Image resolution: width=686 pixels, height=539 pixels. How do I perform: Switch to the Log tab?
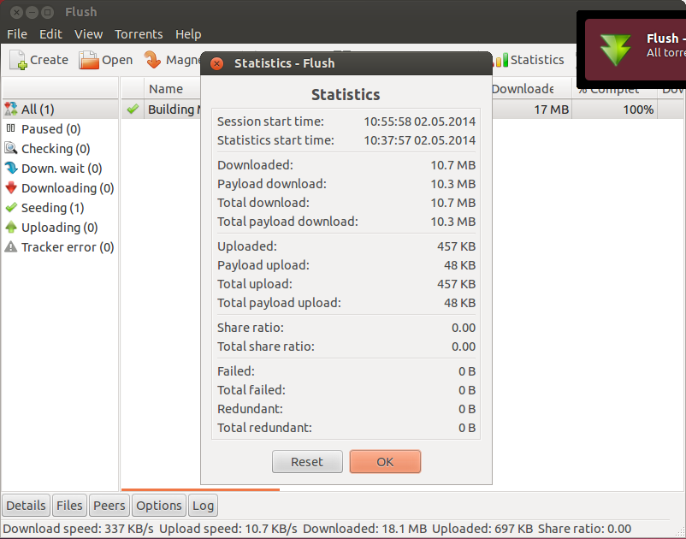click(203, 506)
